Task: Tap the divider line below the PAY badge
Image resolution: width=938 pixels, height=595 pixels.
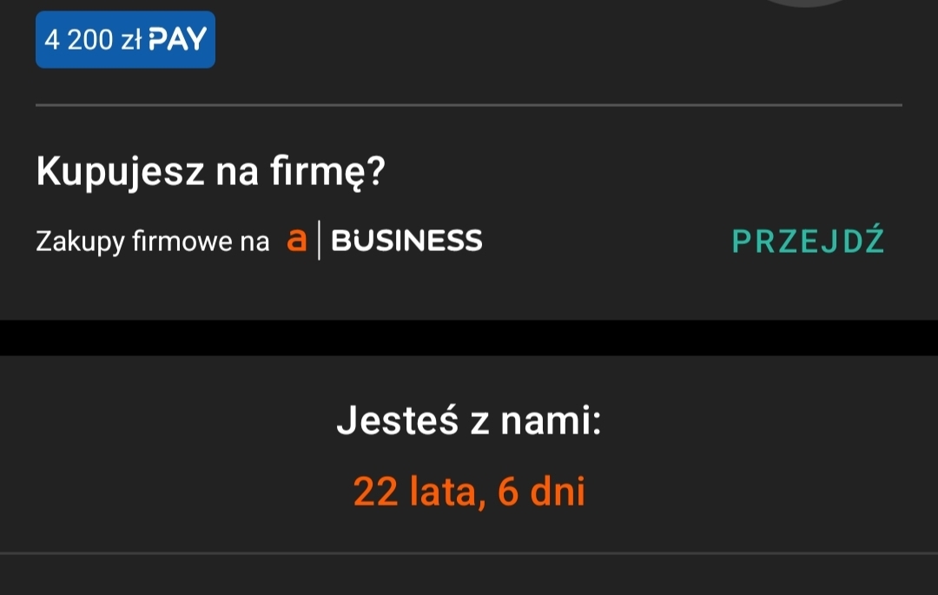Action: tap(469, 105)
